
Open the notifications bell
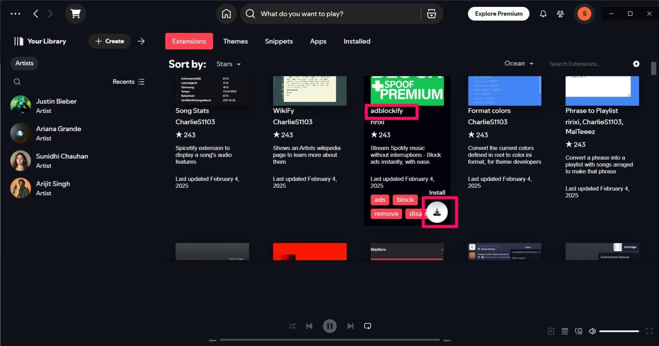pos(543,13)
